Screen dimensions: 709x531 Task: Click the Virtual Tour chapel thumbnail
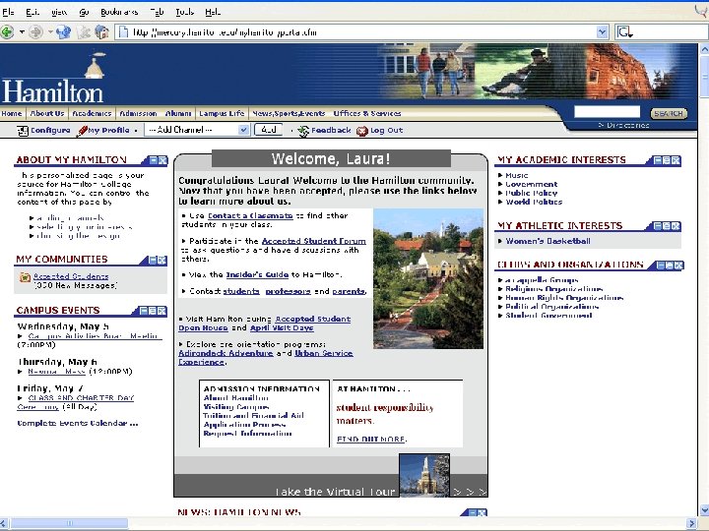click(x=424, y=476)
